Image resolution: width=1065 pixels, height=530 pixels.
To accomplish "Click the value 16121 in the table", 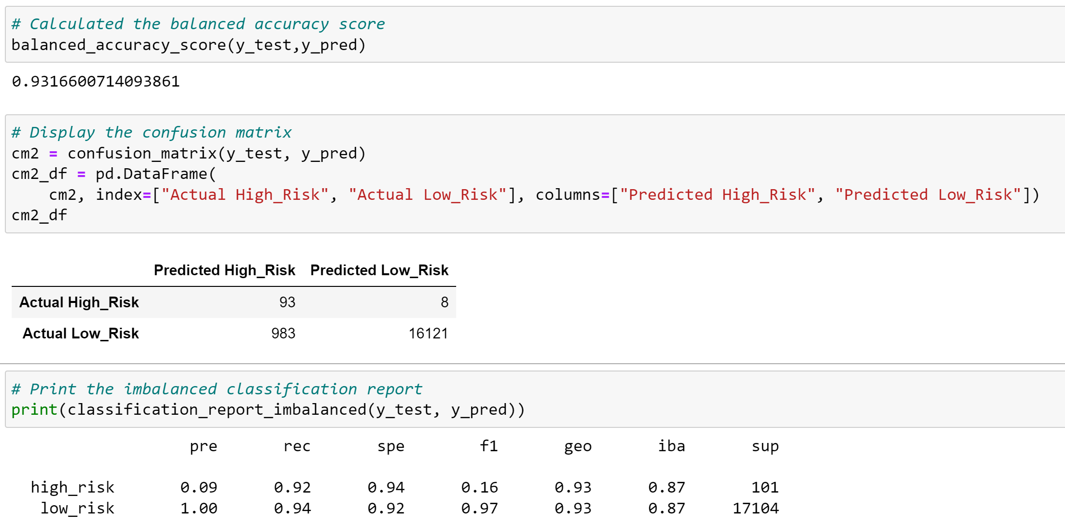I will click(428, 333).
